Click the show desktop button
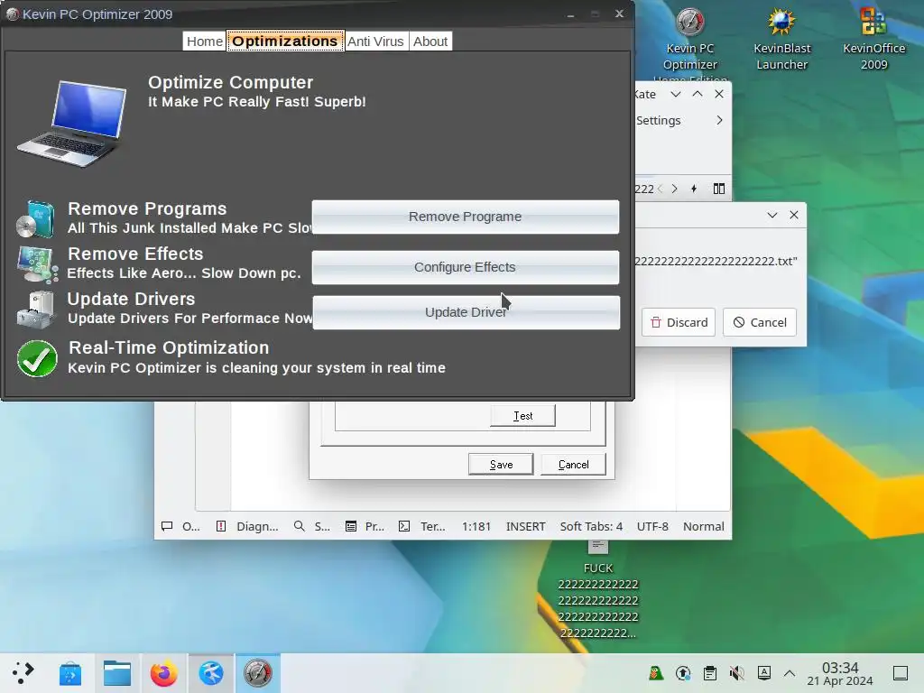 (x=901, y=673)
